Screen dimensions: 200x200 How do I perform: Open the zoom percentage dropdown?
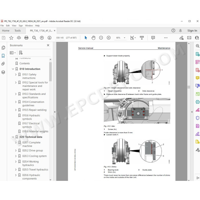(x=125, y=38)
